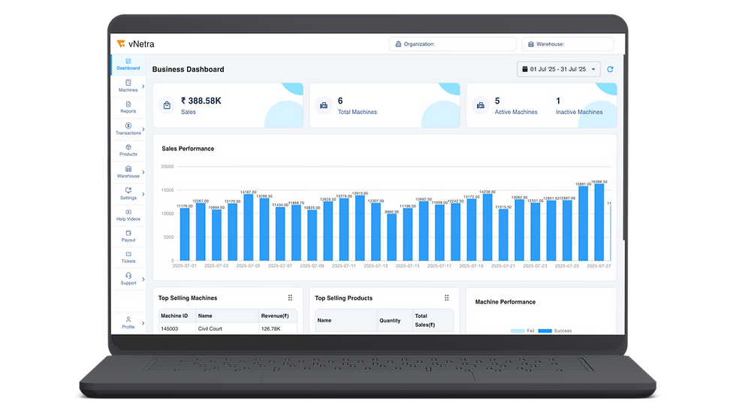Click the 2025-07-05 bar labeled 14167.00
The width and height of the screenshot is (736, 414).
249,227
